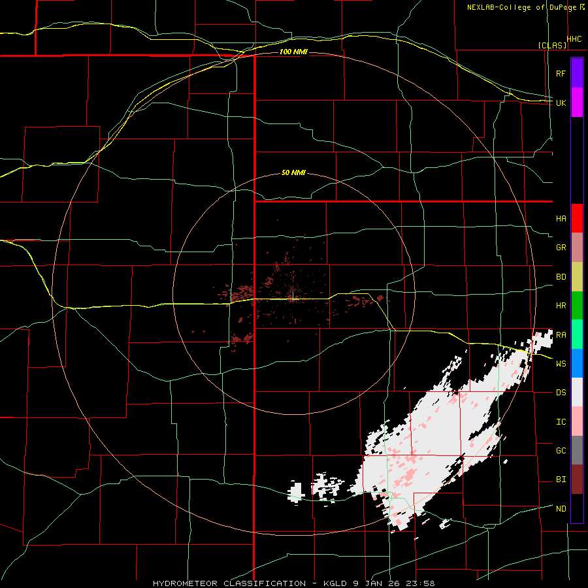This screenshot has width=588, height=588.
Task: Click the BD legend label
Action: click(x=561, y=277)
